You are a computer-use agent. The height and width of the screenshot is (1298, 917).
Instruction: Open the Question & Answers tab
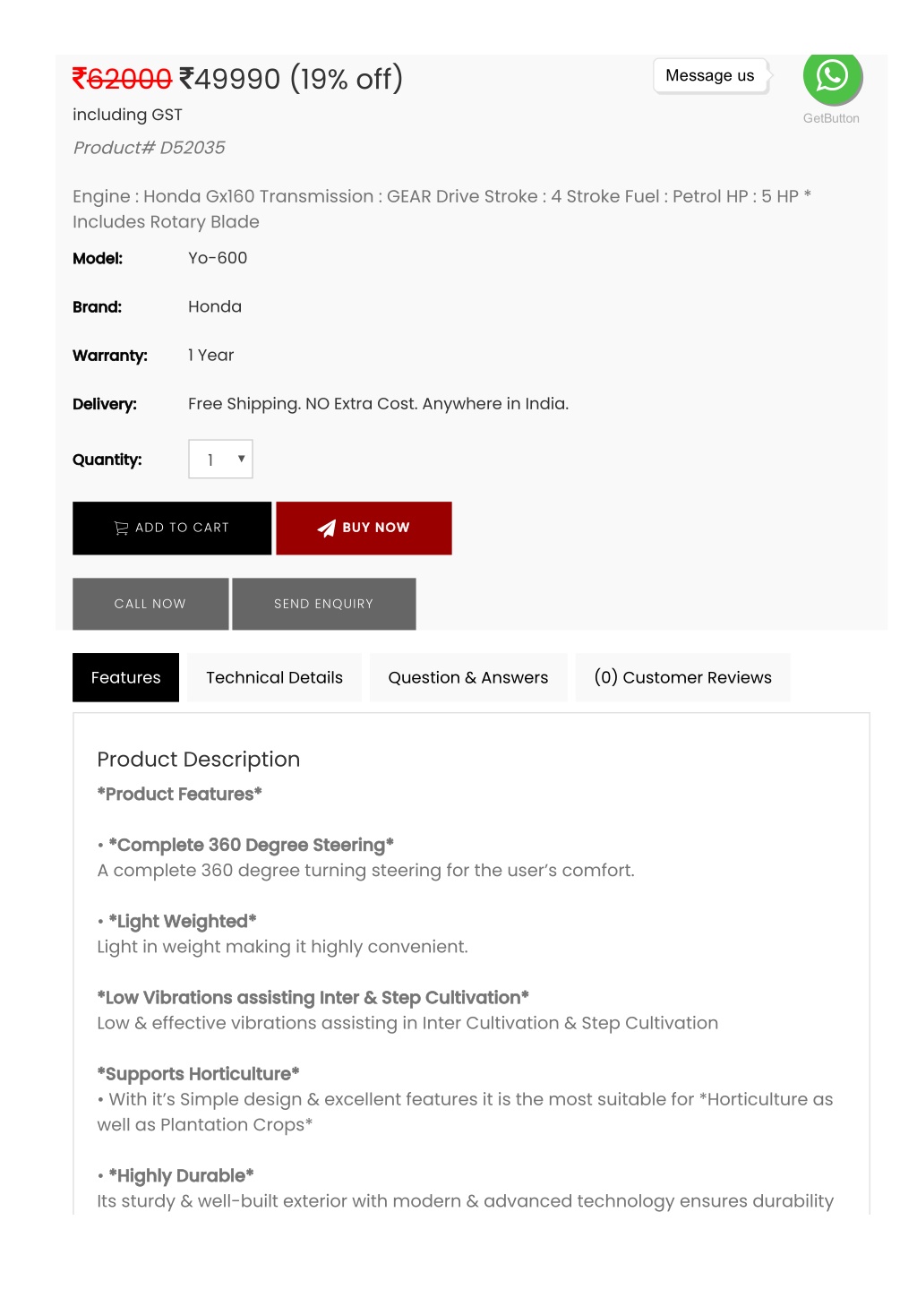(x=468, y=678)
